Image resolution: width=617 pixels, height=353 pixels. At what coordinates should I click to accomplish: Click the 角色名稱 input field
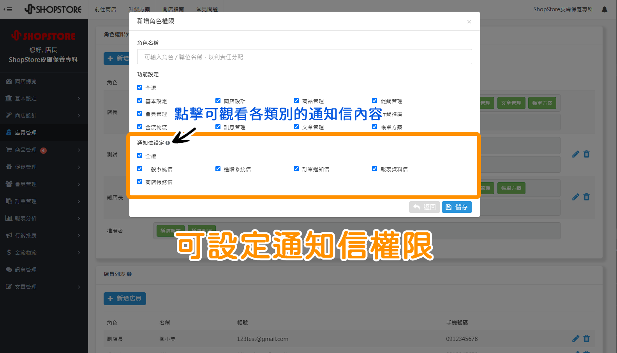tap(304, 57)
